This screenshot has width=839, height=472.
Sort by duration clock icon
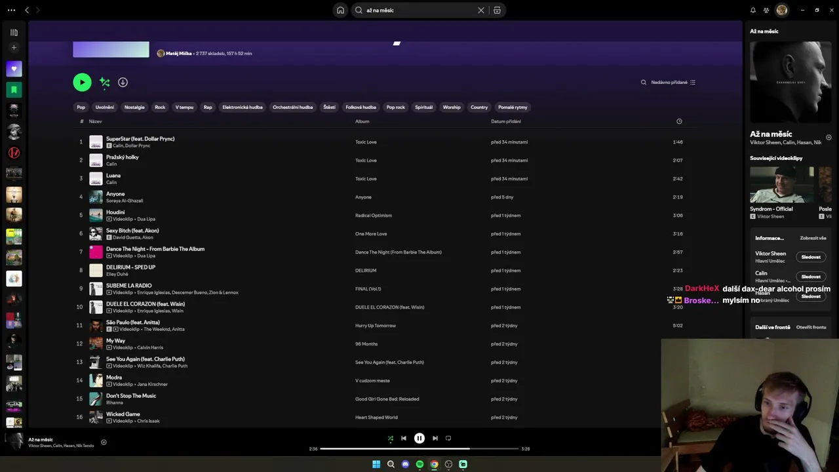click(x=679, y=121)
